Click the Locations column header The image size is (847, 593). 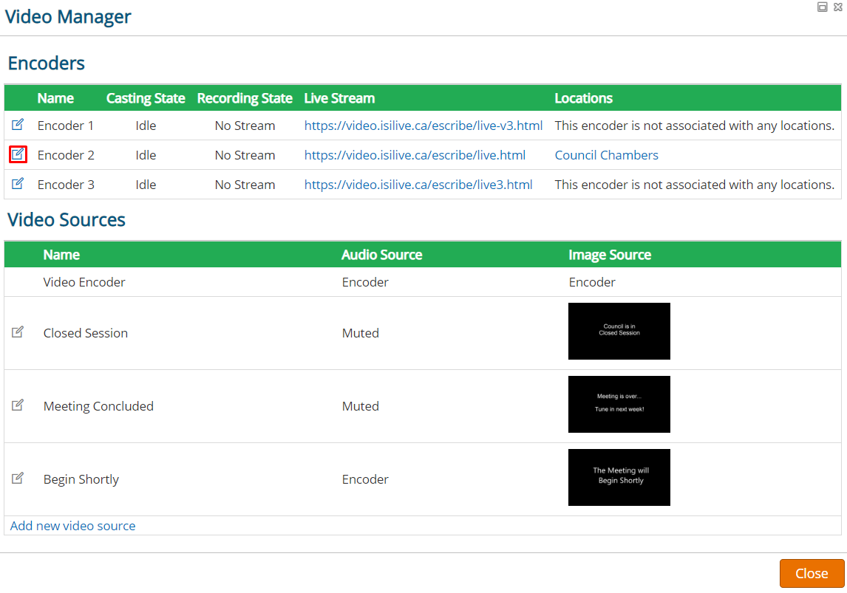(583, 98)
